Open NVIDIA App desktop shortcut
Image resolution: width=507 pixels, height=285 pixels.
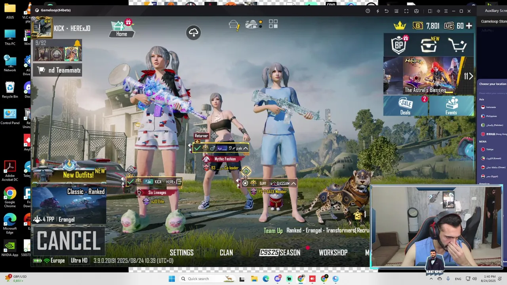click(x=10, y=249)
